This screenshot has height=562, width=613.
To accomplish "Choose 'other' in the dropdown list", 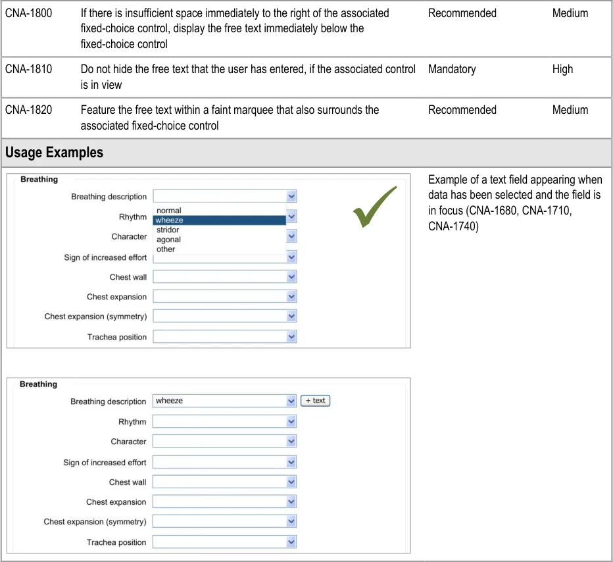I will (166, 249).
